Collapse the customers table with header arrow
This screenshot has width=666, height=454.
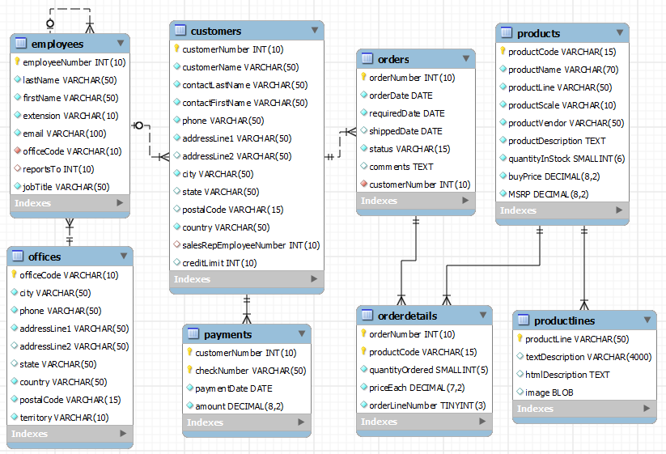[x=315, y=31]
